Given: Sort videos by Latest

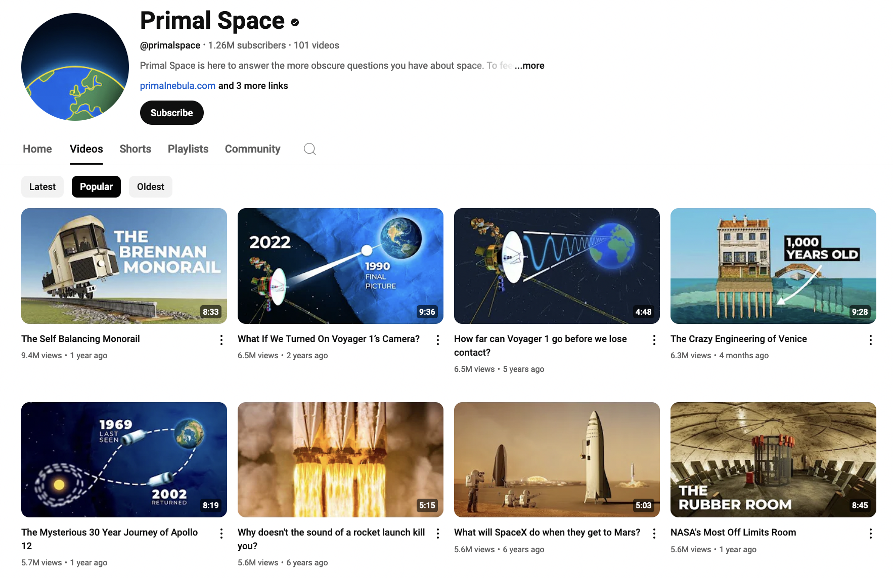Looking at the screenshot, I should click(x=42, y=187).
